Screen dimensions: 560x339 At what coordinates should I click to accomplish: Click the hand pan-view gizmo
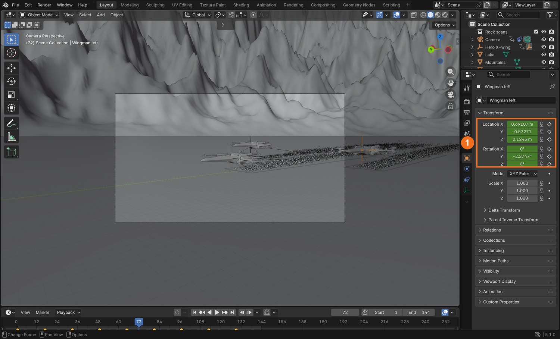pos(451,83)
